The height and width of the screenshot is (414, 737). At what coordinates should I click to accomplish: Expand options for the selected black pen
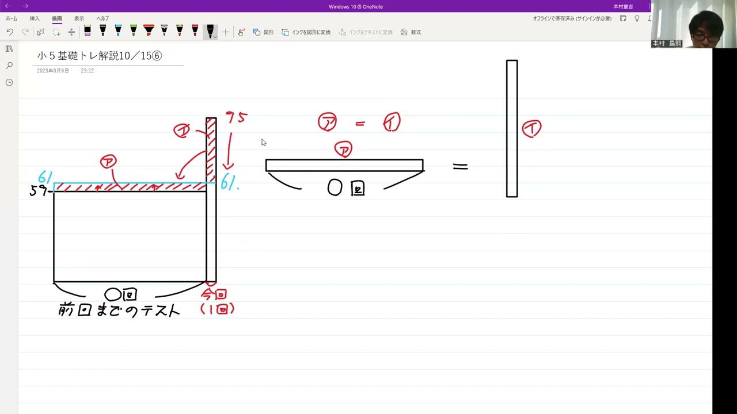(215, 36)
